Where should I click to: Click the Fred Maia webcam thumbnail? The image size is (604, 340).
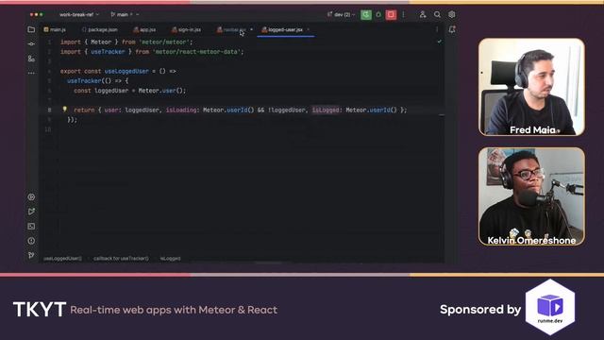(531, 87)
